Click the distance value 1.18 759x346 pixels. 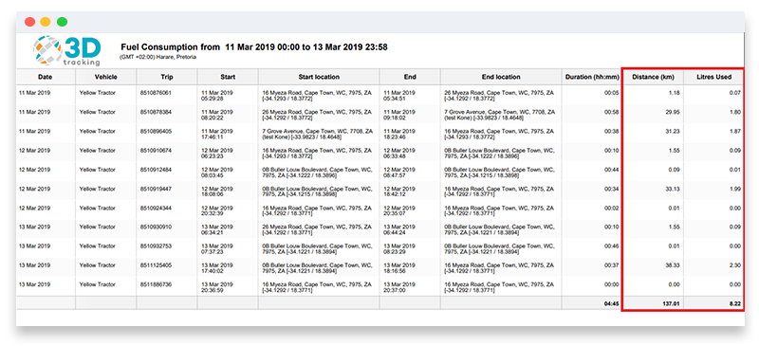tap(674, 93)
